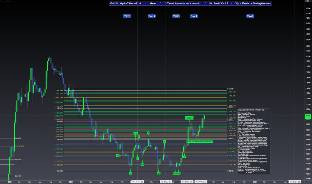Select the Phase C label
312x184 pixels.
click(176, 16)
